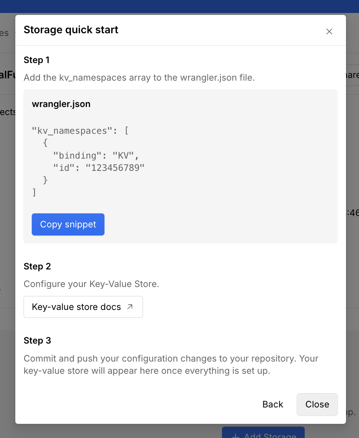Click the Close button at bottom
The width and height of the screenshot is (359, 438).
[317, 404]
